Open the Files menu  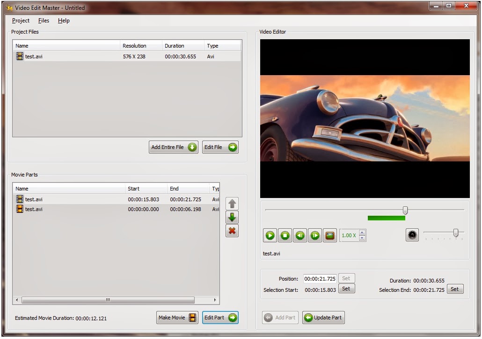point(44,21)
